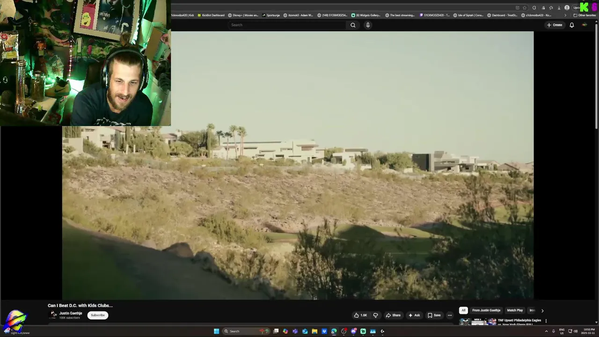This screenshot has height=337, width=599.
Task: Open Microsoft Edge from the taskbar
Action: coord(334,331)
